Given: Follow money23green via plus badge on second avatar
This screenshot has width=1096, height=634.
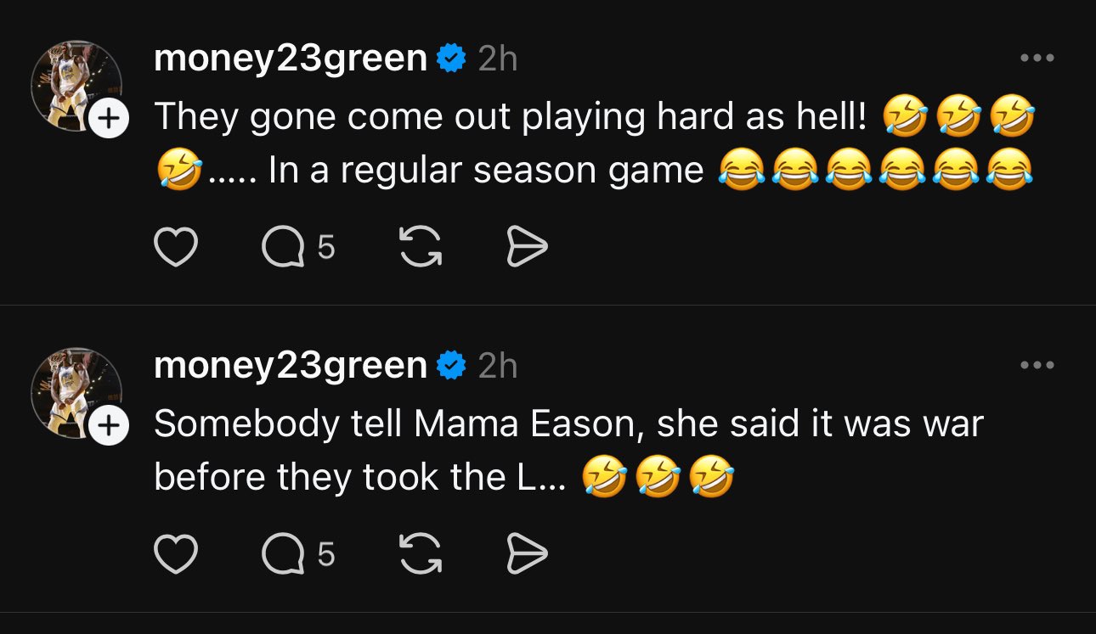Looking at the screenshot, I should pos(106,426).
